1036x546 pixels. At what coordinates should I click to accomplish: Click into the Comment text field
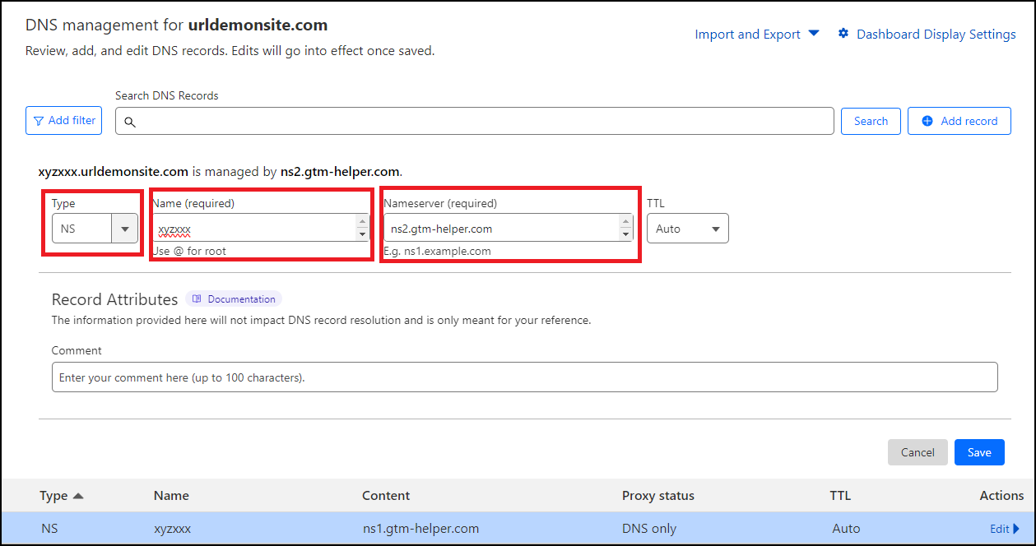coord(524,377)
